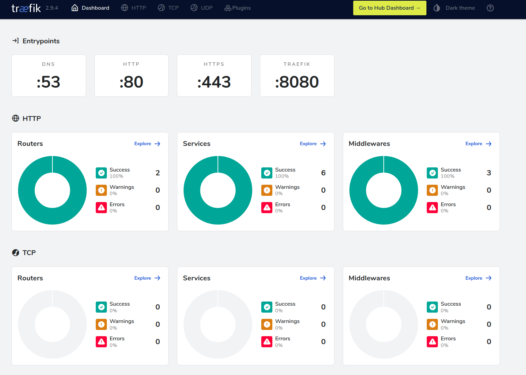Click the help question mark icon
The width and height of the screenshot is (526, 375).
(x=490, y=8)
